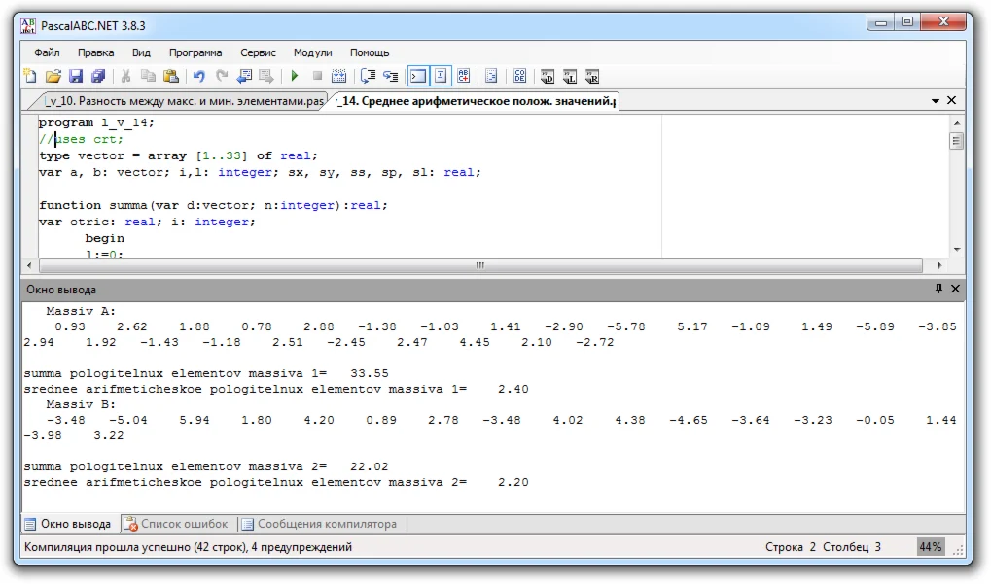Pin the Окно вывода panel
The height and width of the screenshot is (584, 991).
pyautogui.click(x=938, y=289)
